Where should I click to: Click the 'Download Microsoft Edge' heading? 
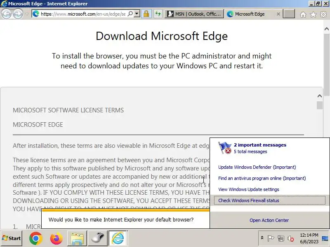pos(162,36)
